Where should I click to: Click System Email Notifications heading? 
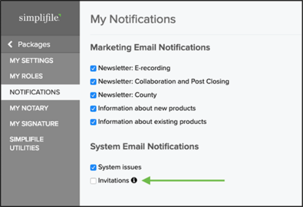point(145,147)
